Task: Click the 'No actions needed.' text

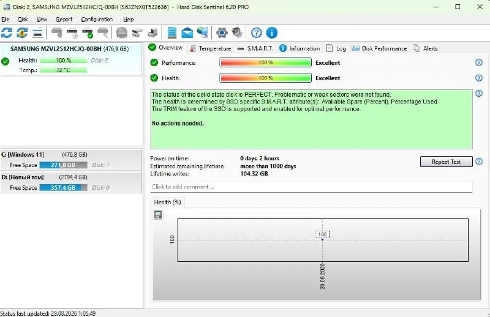Action: 178,124
